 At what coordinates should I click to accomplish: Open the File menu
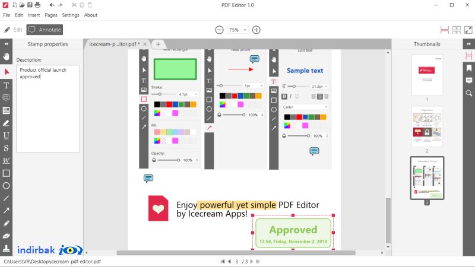point(7,15)
